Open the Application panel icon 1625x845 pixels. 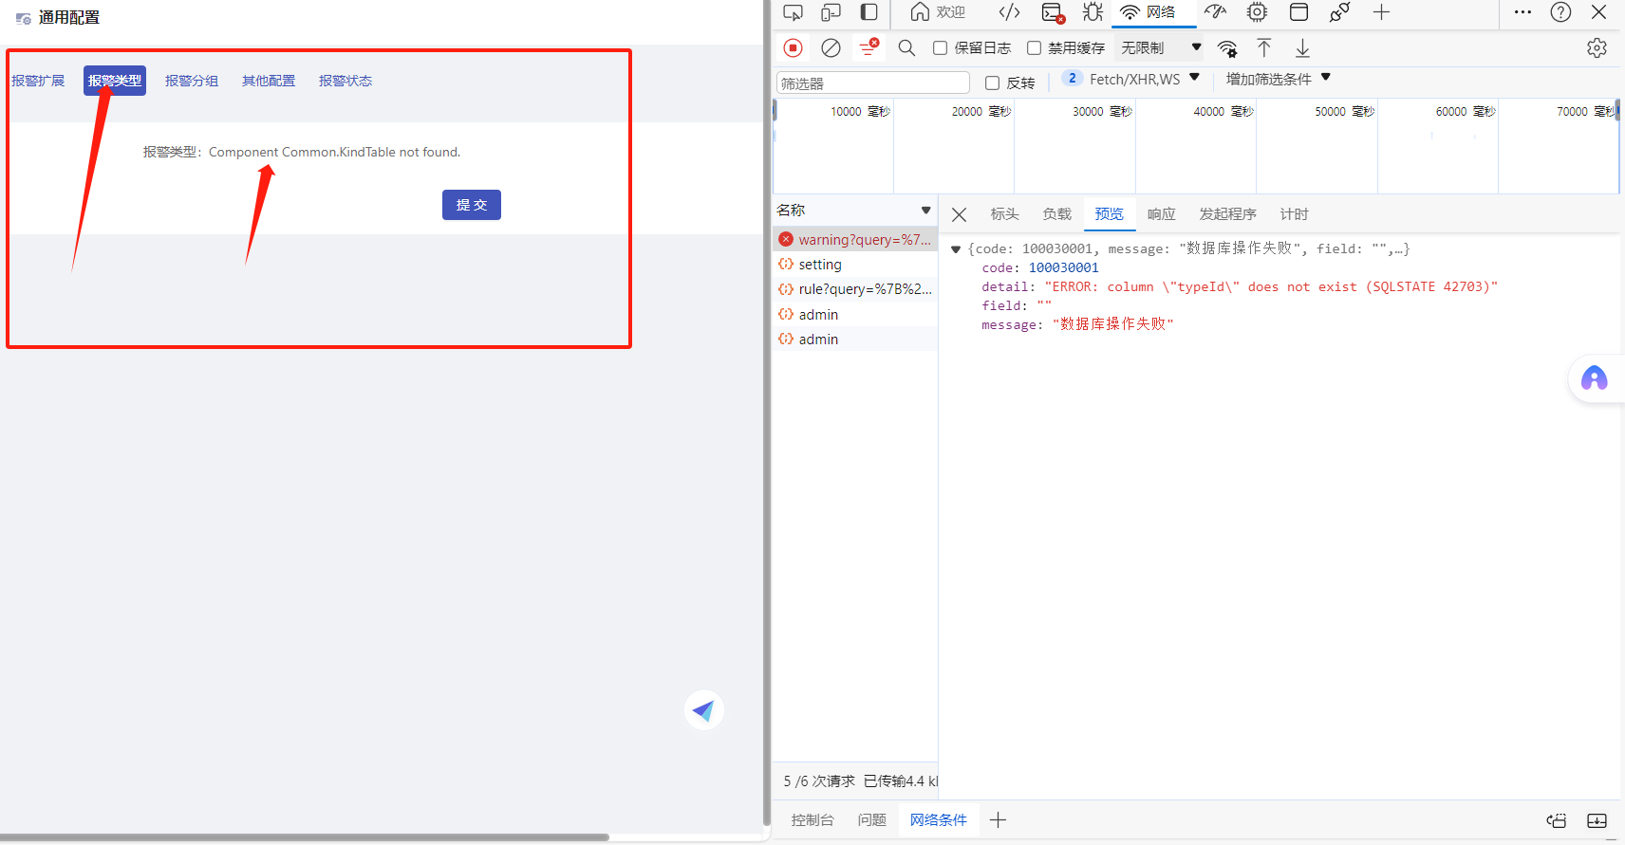coord(1298,12)
